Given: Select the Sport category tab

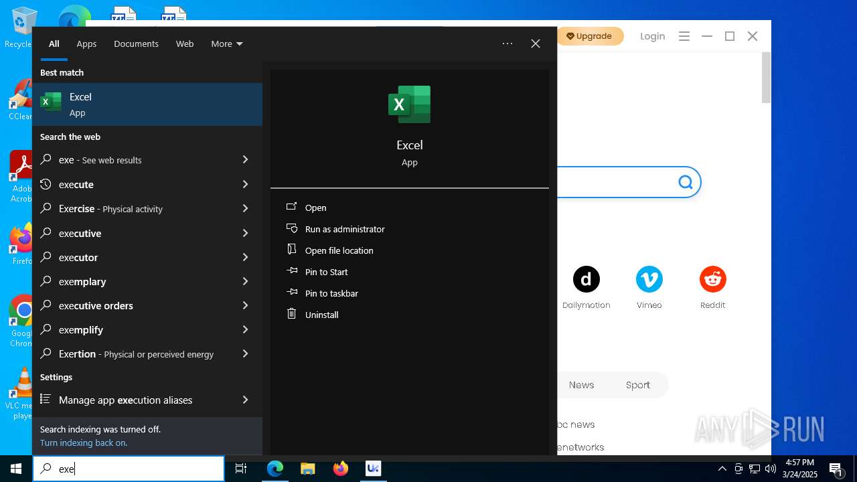Looking at the screenshot, I should (637, 385).
